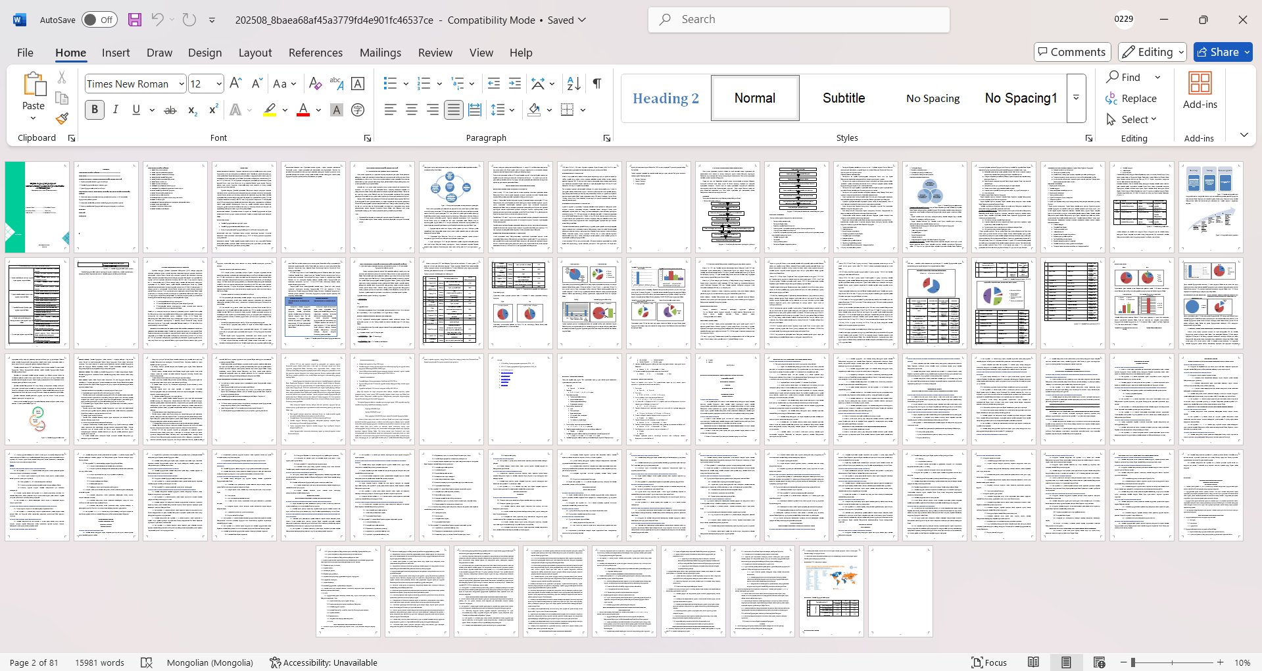This screenshot has height=671, width=1262.
Task: Switch to the Insert tab
Action: 116,53
